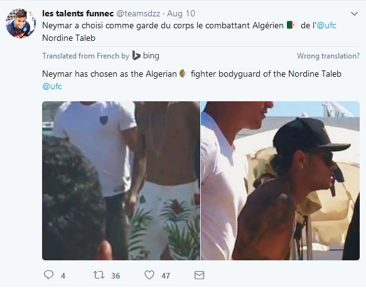This screenshot has width=366, height=288.
Task: Retweet this tweet using the arrows icon
Action: (x=99, y=275)
